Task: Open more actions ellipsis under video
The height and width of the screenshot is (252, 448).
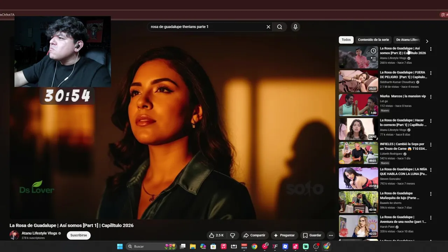Action: [331, 235]
